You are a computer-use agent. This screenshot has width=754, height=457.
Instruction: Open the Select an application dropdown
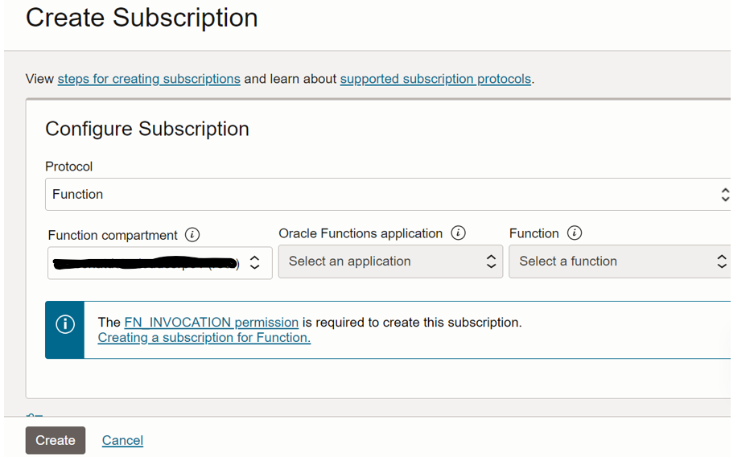click(x=390, y=261)
